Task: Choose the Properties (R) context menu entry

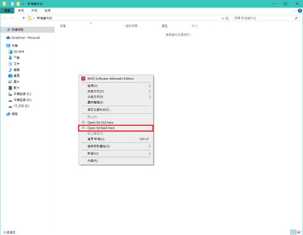Action: [x=116, y=161]
